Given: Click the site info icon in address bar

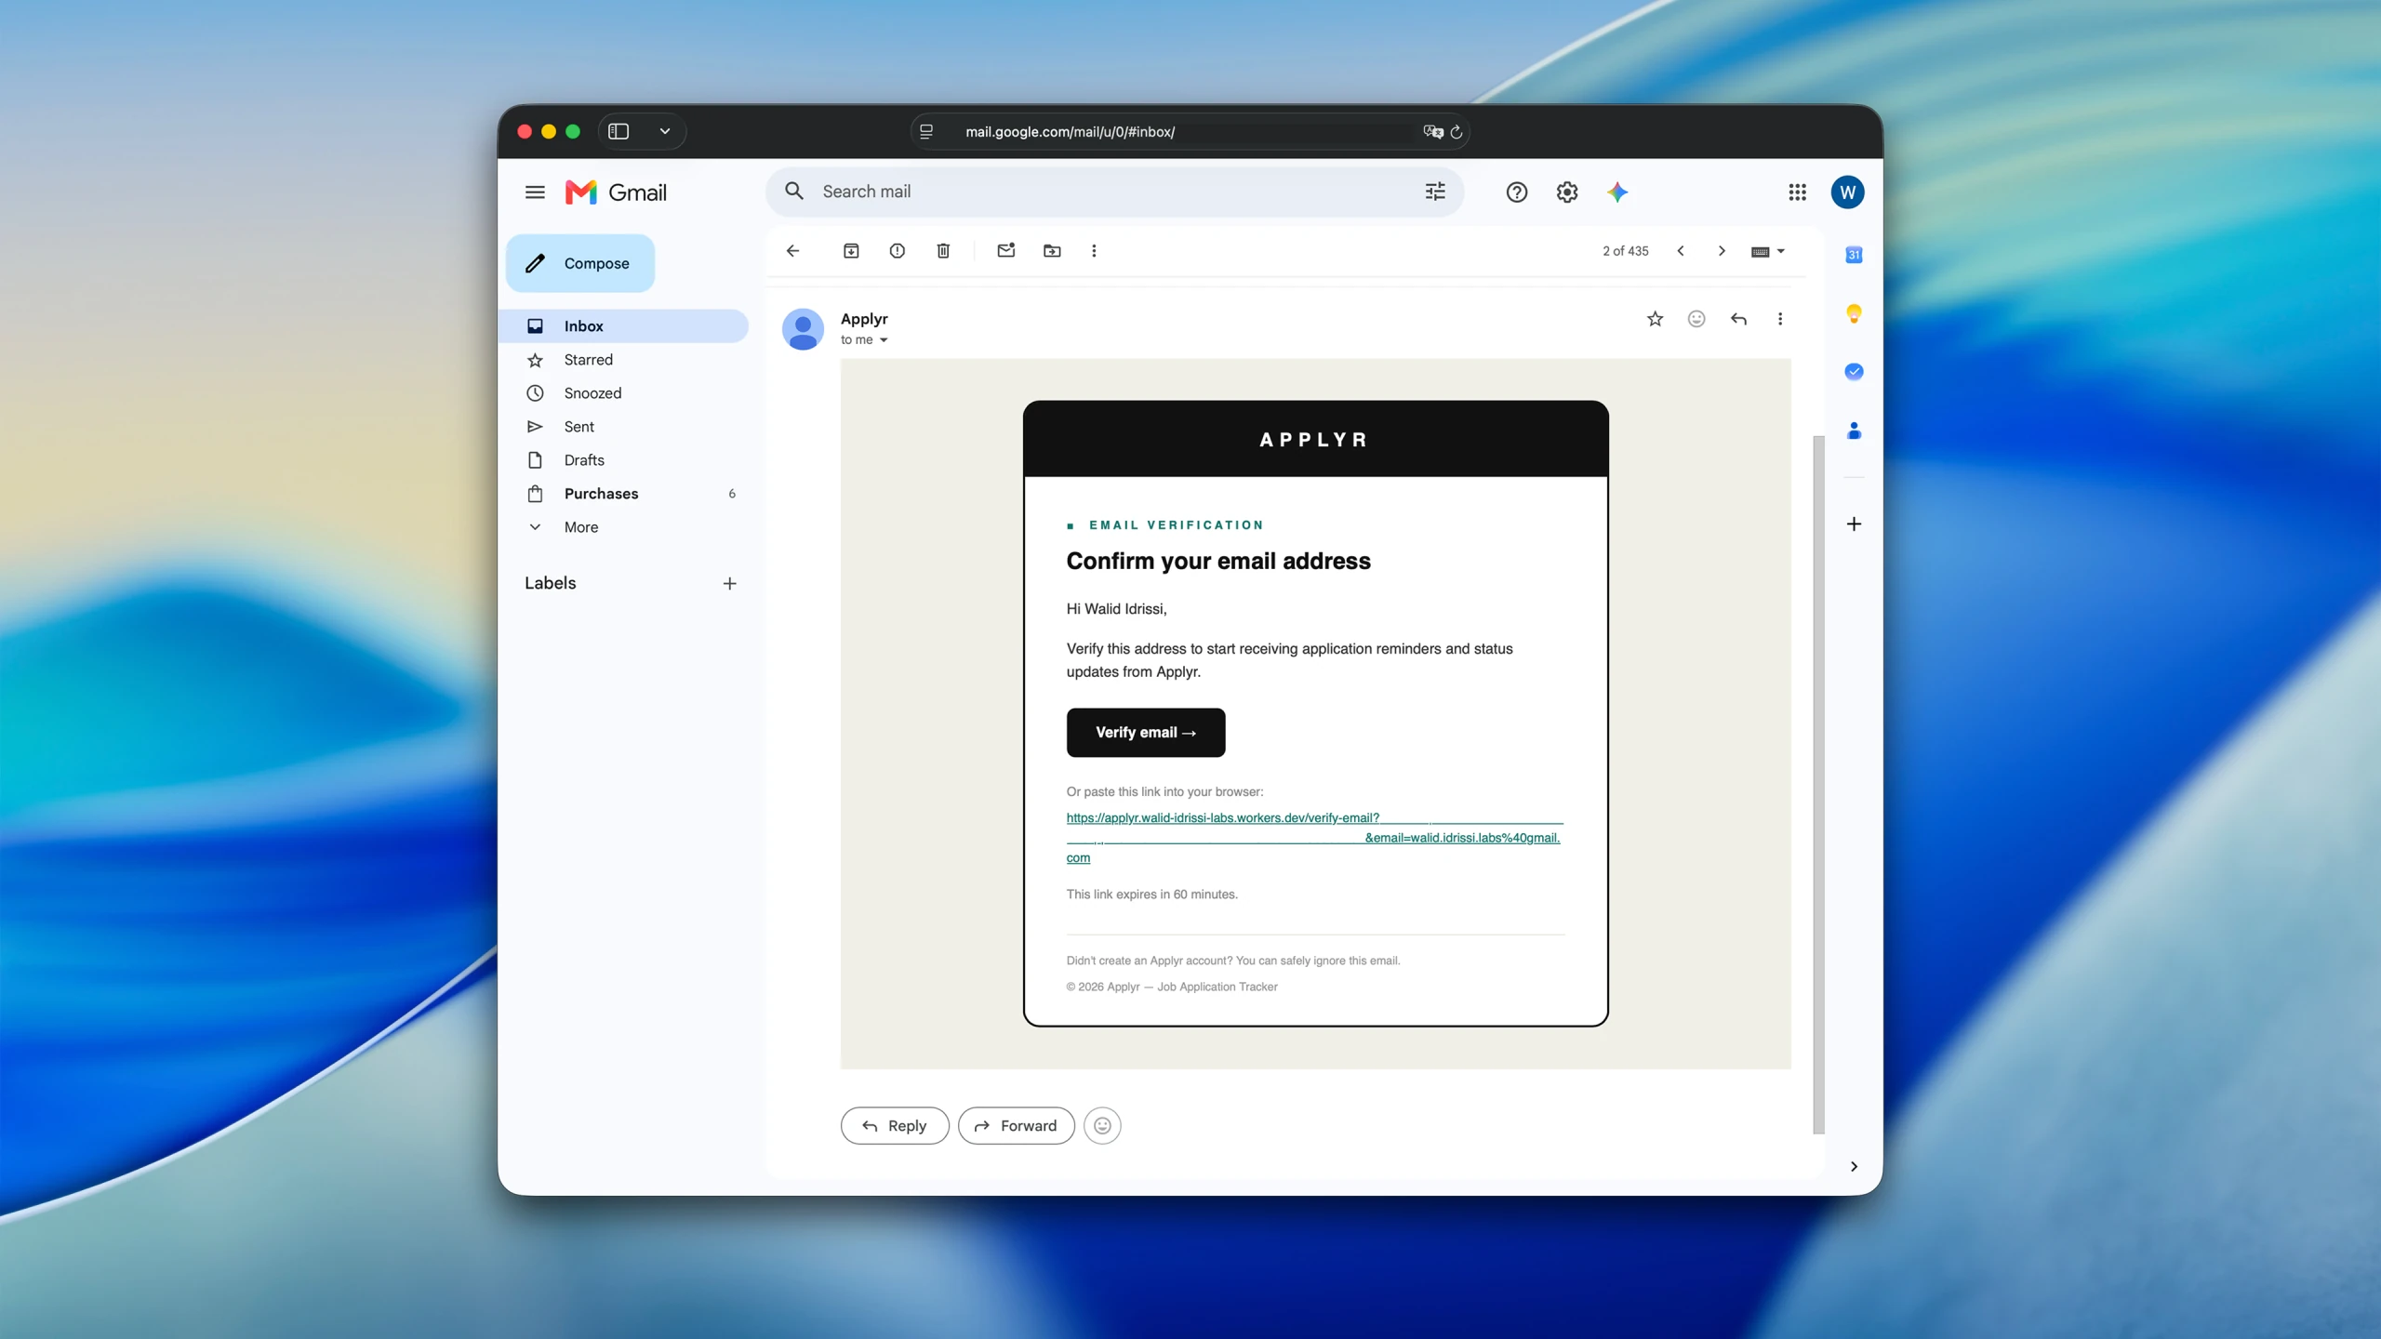Looking at the screenshot, I should pyautogui.click(x=926, y=132).
